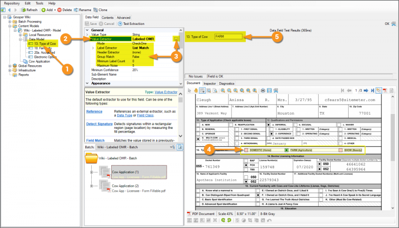Toggle the DOMESTIC (Home) checkbox on the form
This screenshot has width=399, height=228.
[246, 150]
